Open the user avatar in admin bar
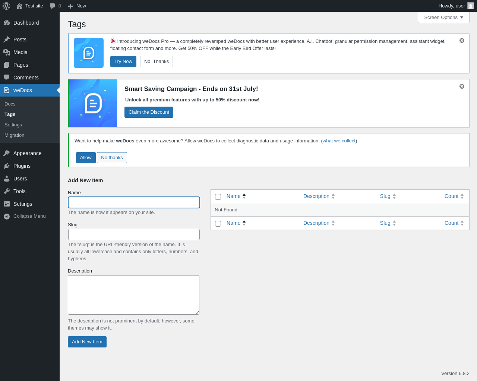This screenshot has width=477, height=381. pos(471,6)
